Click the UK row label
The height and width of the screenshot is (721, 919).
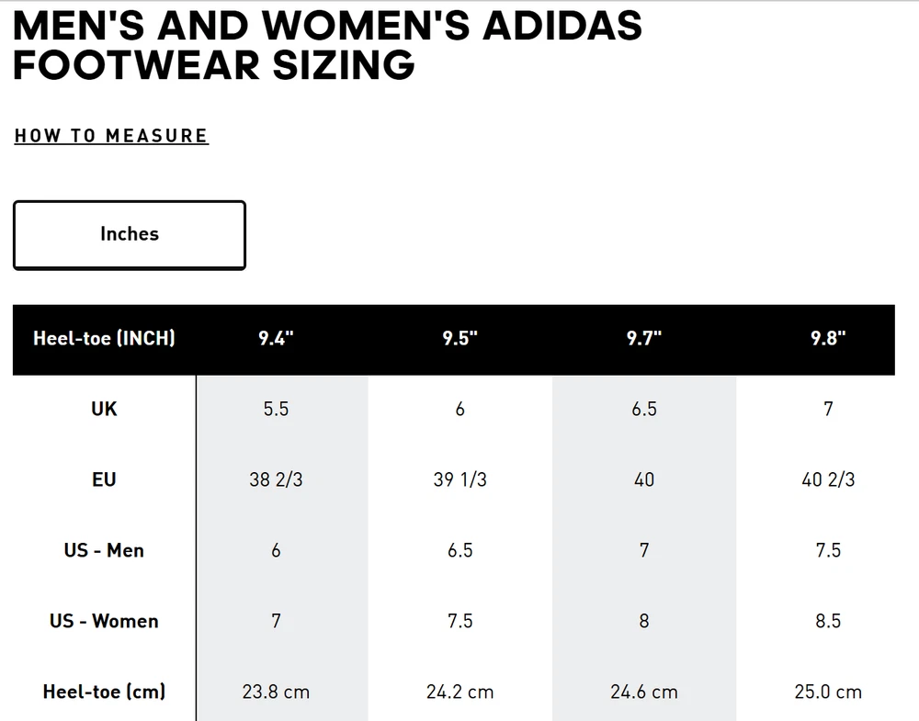[104, 409]
